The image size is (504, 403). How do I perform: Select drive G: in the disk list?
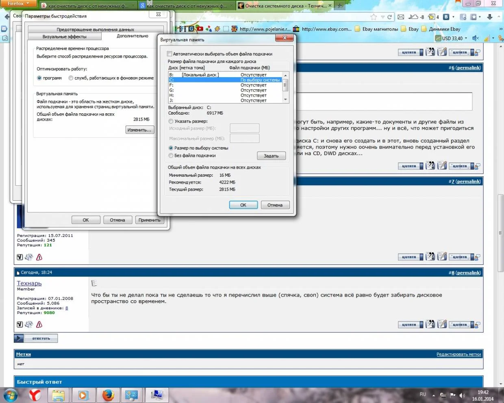225,90
